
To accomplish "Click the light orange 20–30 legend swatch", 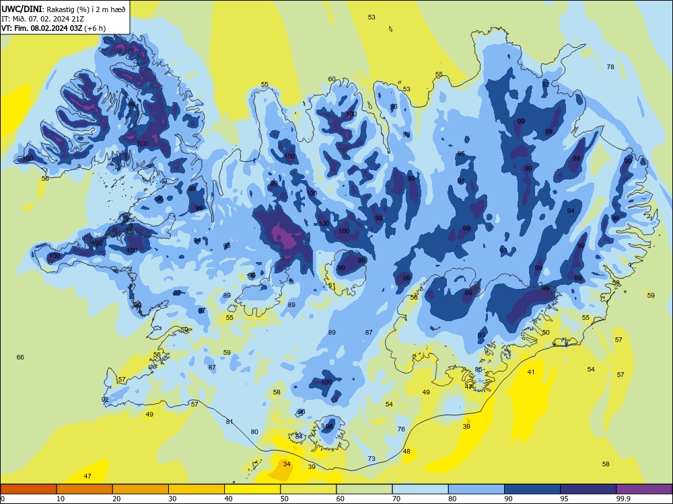I will (141, 489).
